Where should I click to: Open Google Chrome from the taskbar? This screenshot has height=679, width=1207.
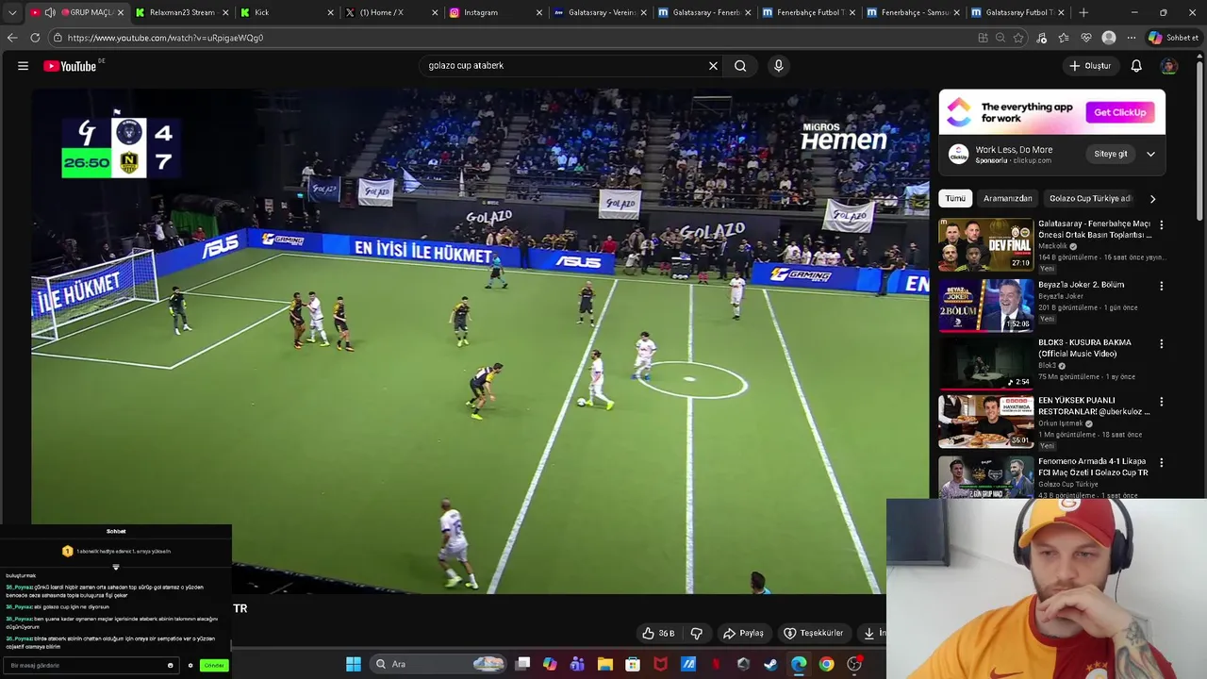(826, 664)
